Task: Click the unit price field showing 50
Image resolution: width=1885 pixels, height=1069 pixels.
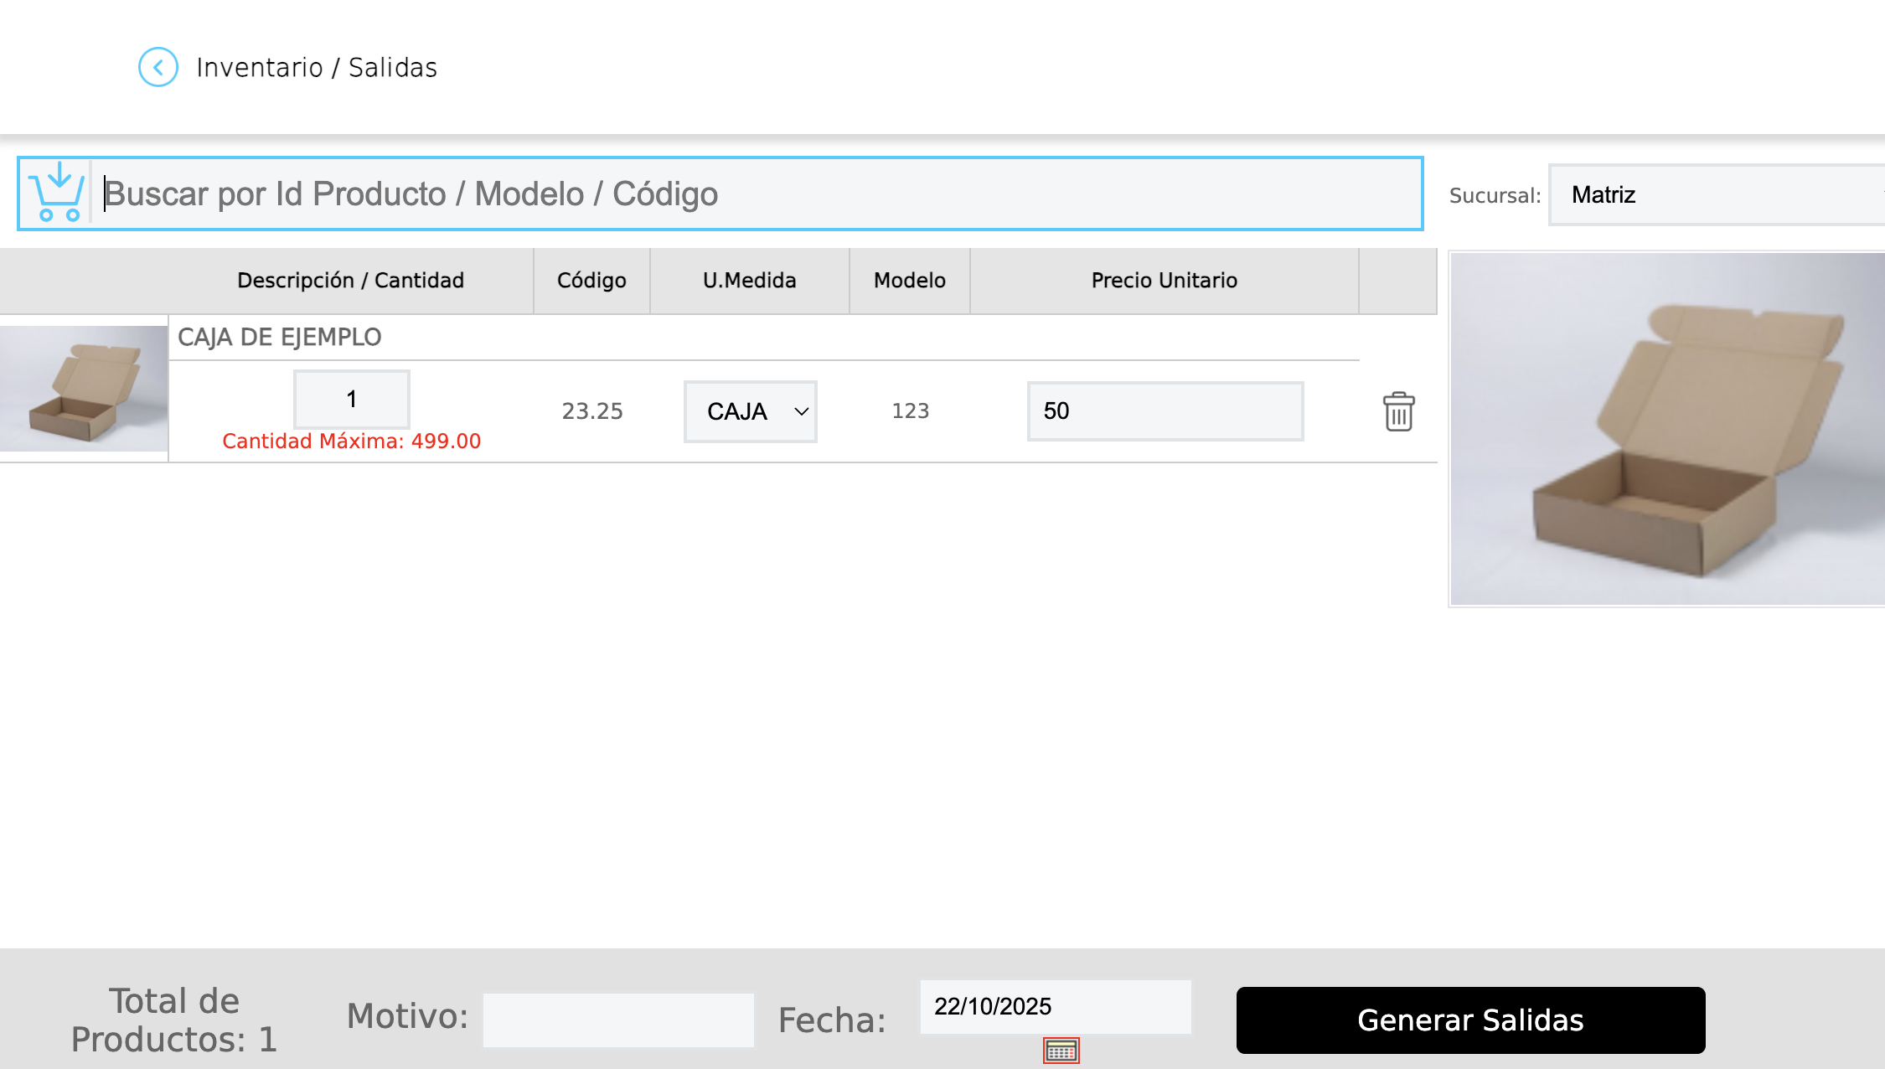Action: coord(1165,411)
